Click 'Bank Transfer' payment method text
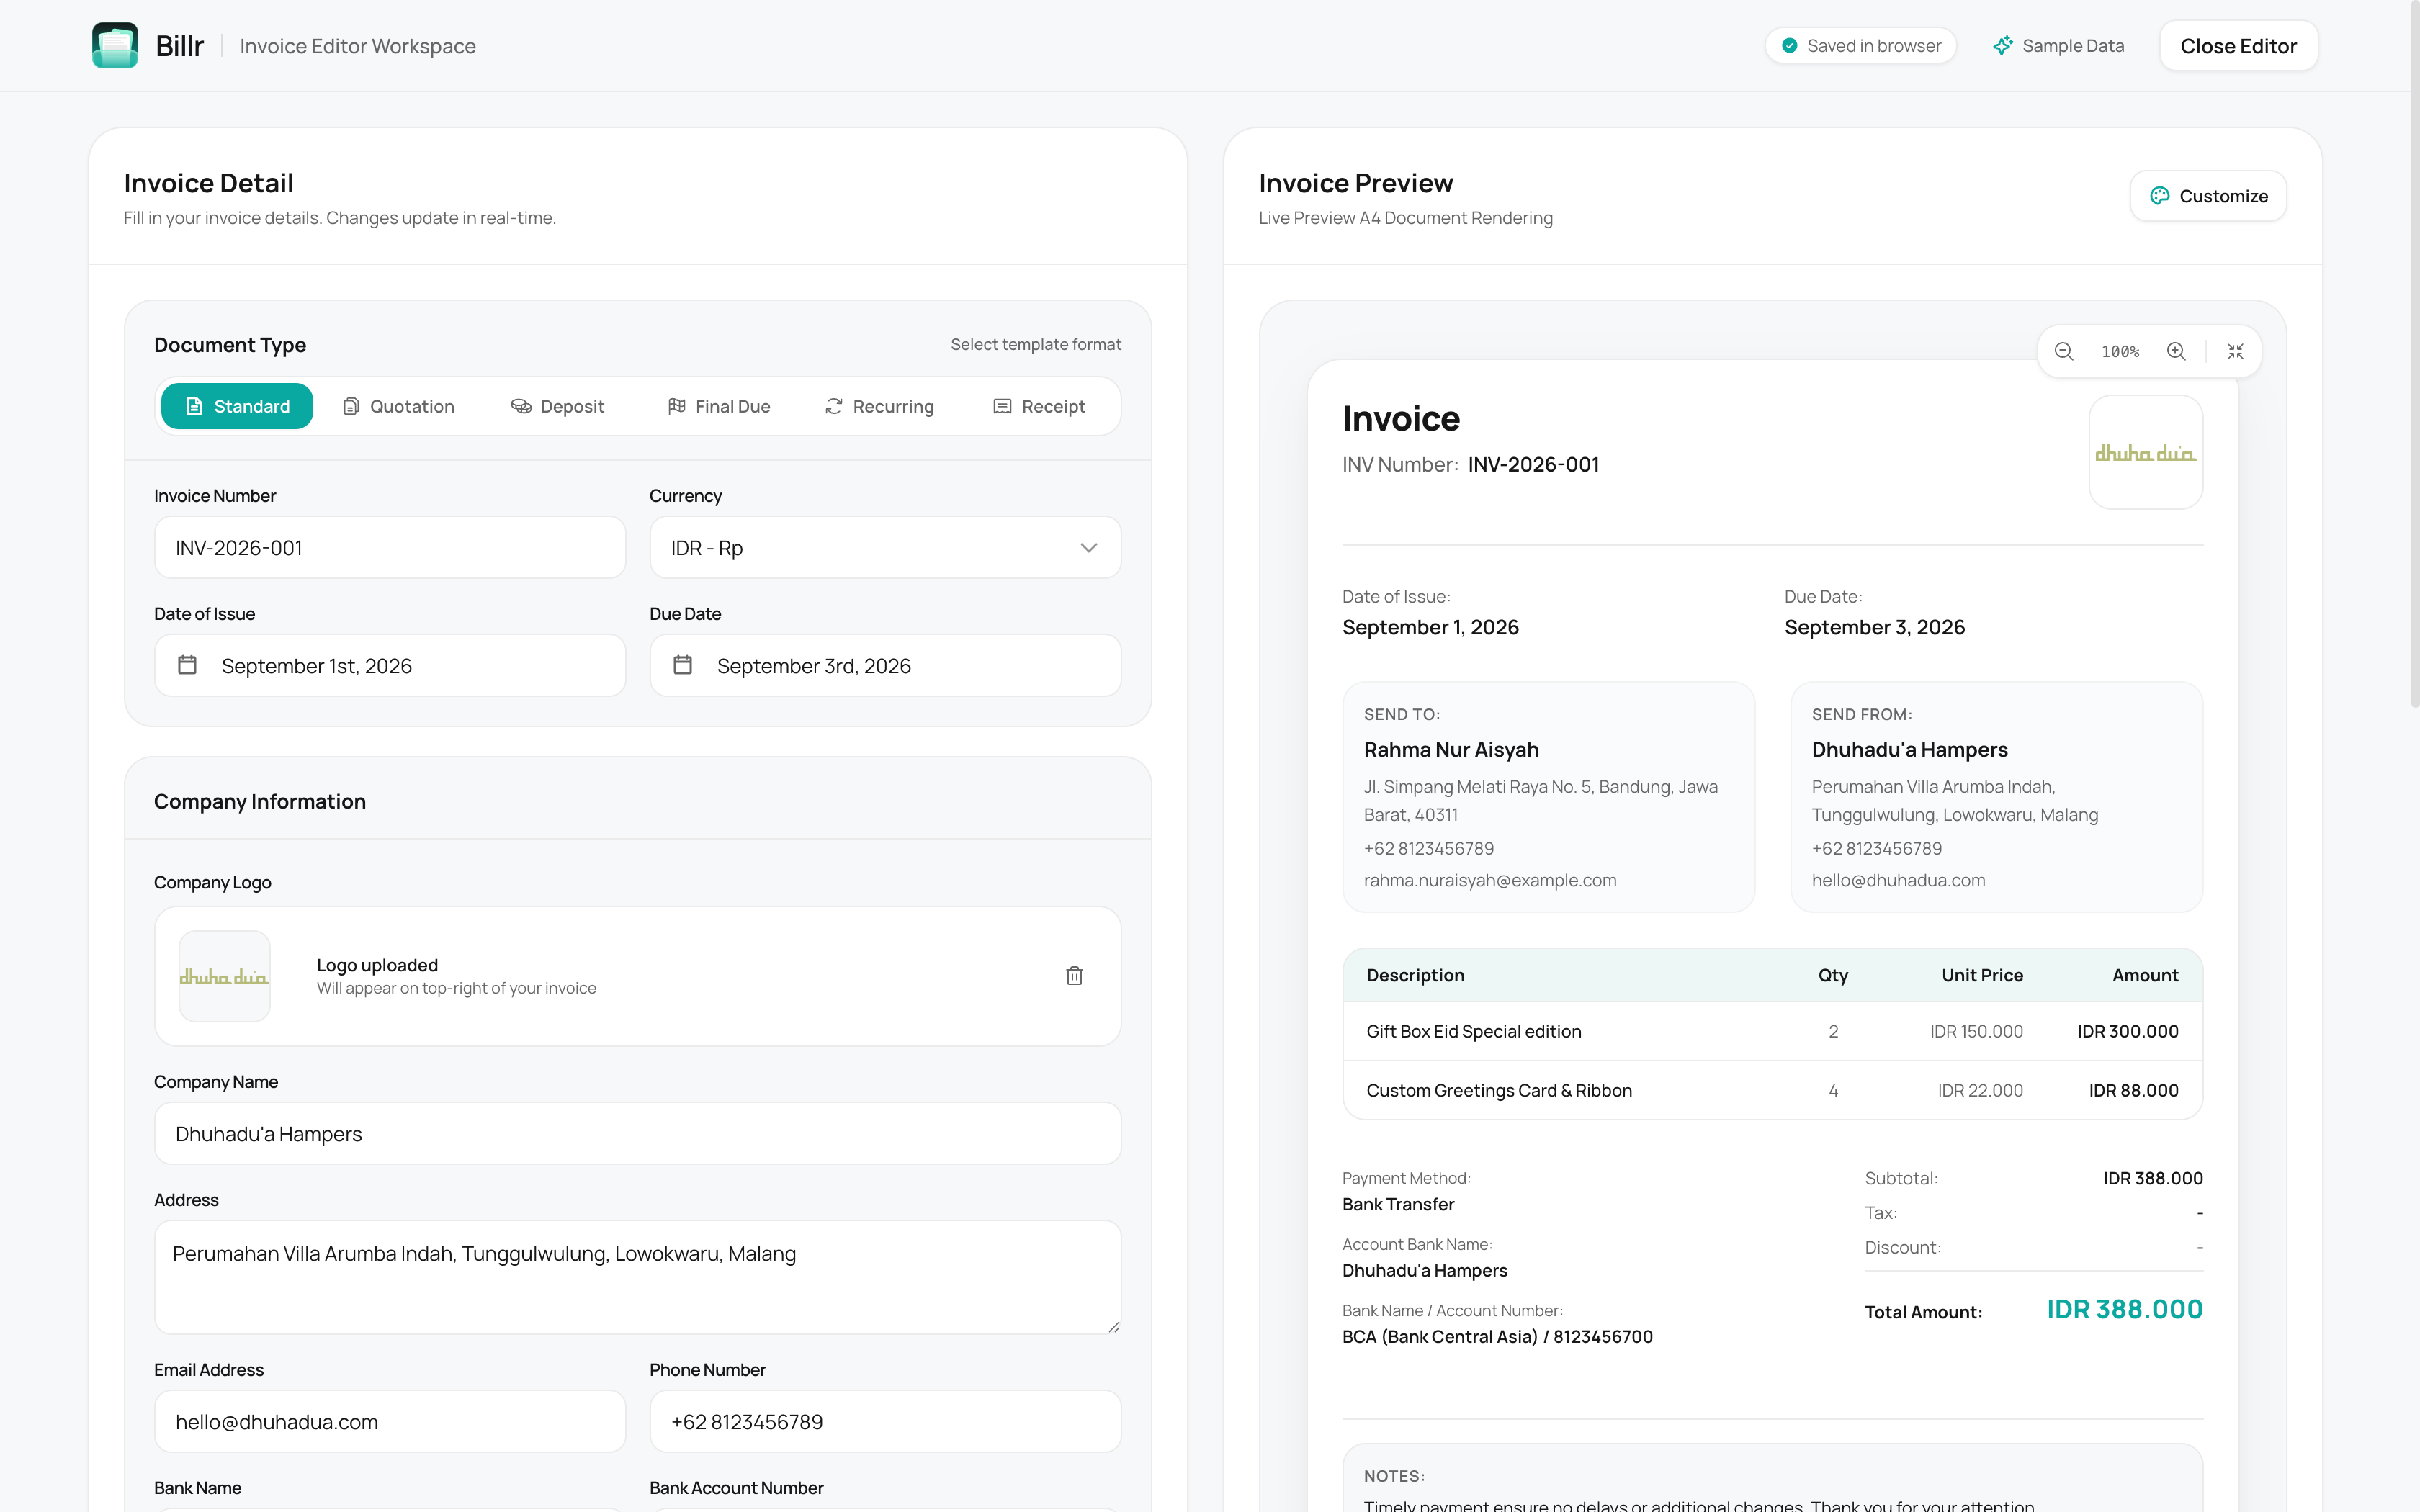The height and width of the screenshot is (1512, 2420). tap(1398, 1204)
